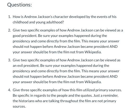The image size is (128, 111).
Task: Click the word "Wikipedia" in question 2
Action: click(x=93, y=52)
